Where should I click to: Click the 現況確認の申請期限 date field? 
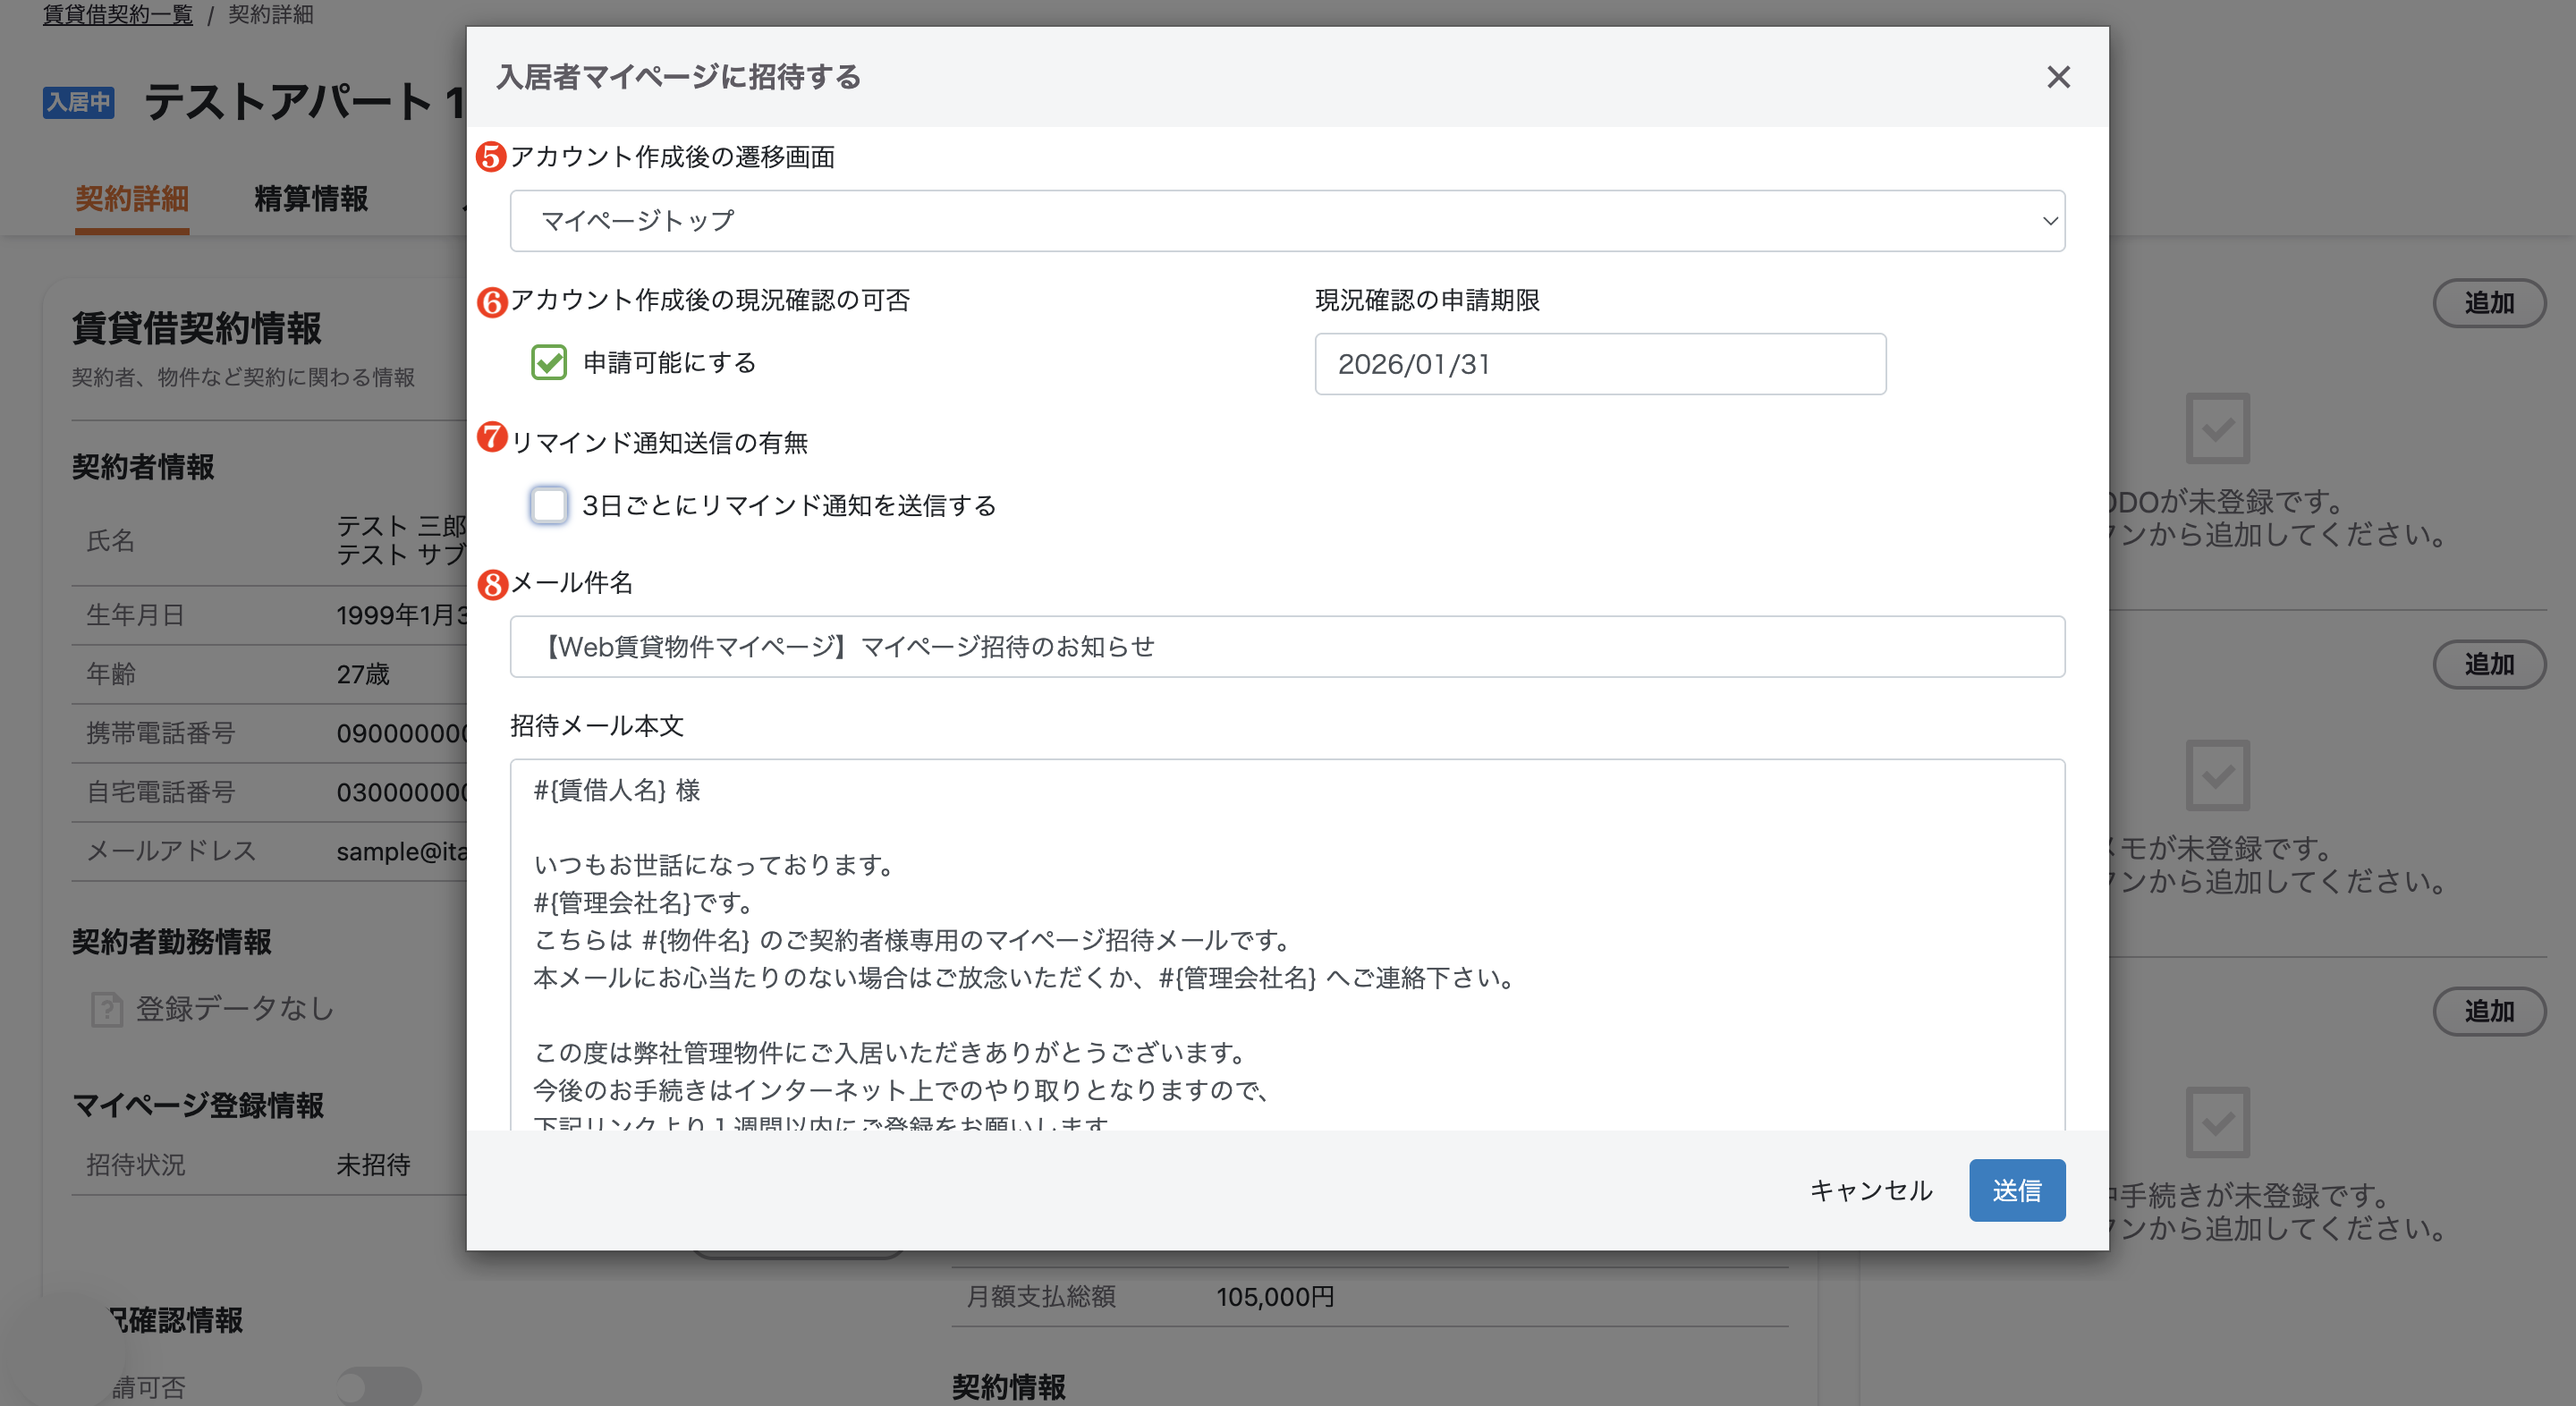[x=1600, y=364]
